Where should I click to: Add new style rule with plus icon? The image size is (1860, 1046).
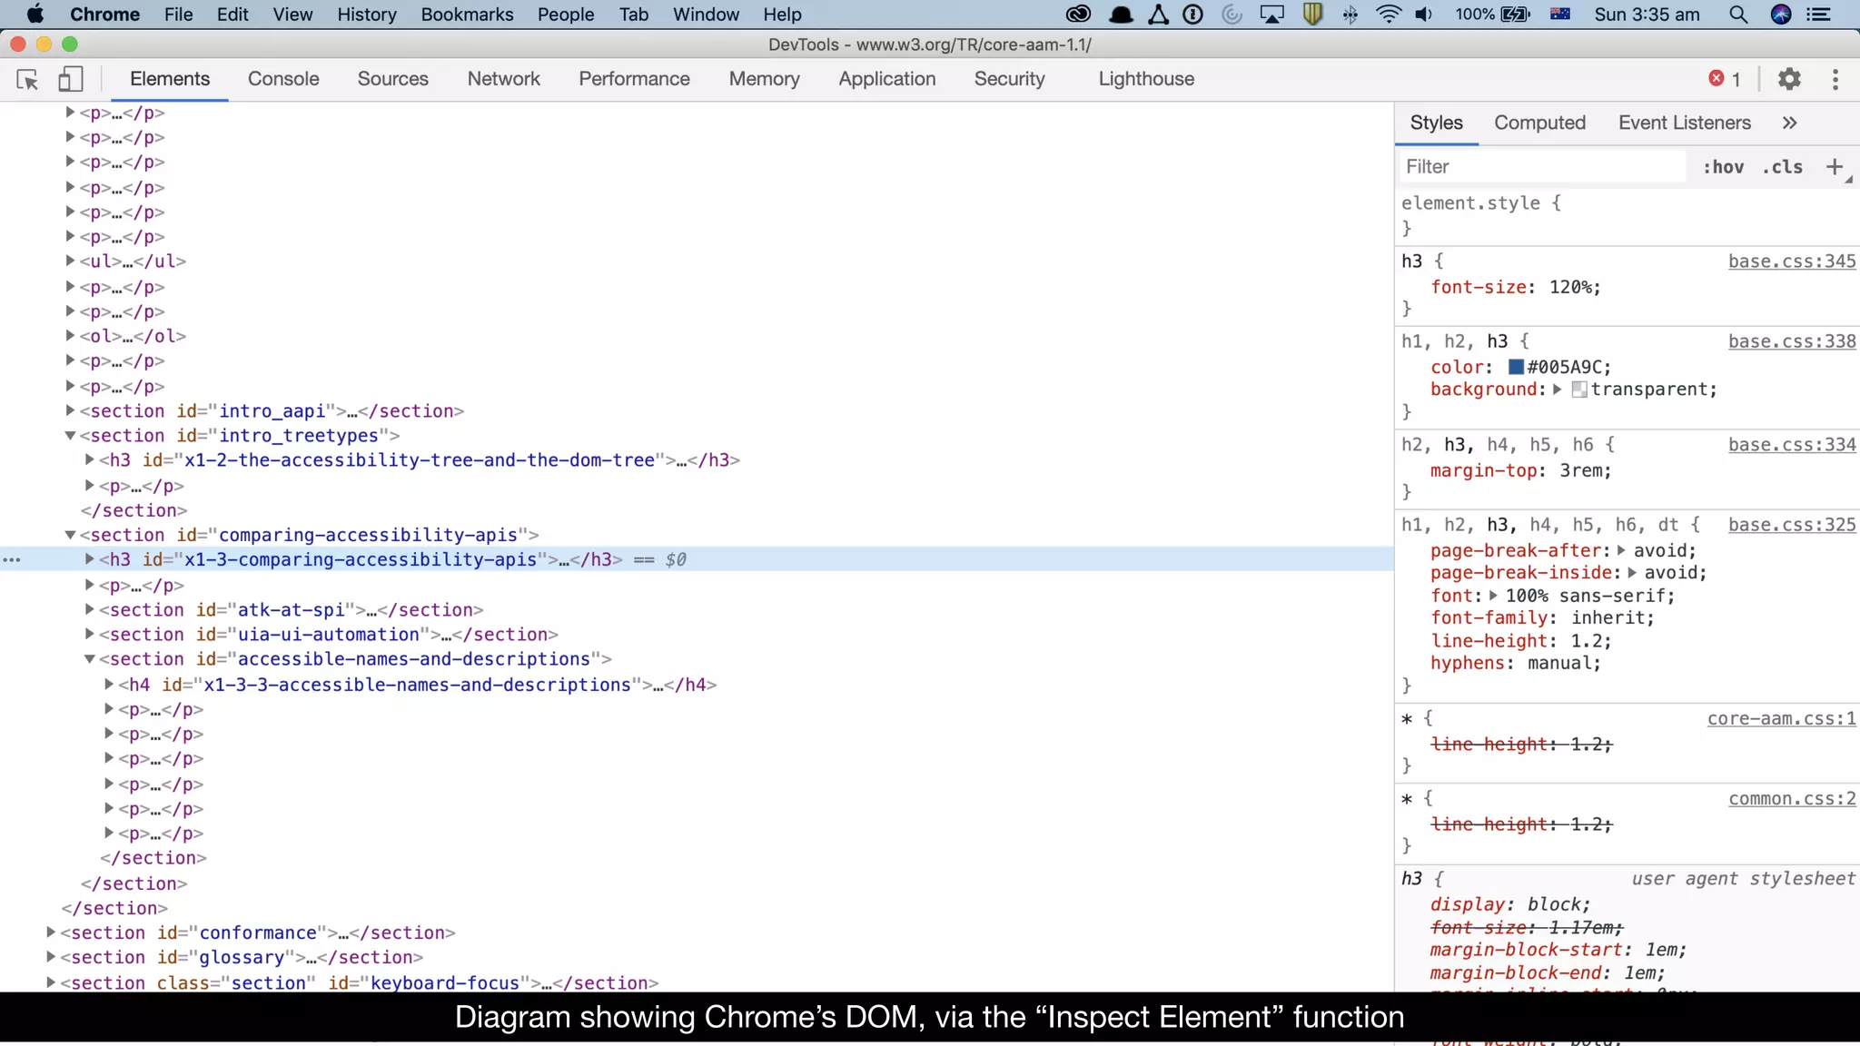[x=1835, y=166]
